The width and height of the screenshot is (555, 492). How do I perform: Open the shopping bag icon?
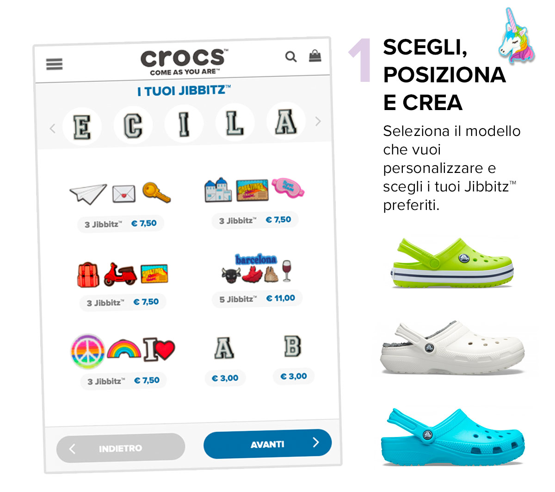[315, 56]
